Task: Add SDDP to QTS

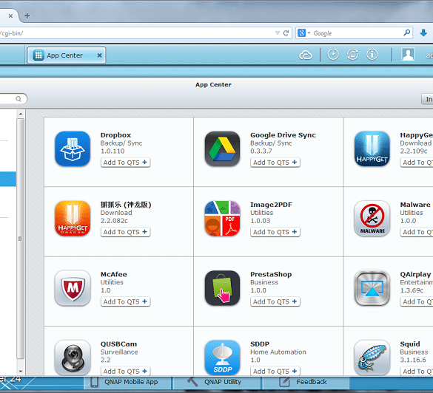Action: pos(275,372)
